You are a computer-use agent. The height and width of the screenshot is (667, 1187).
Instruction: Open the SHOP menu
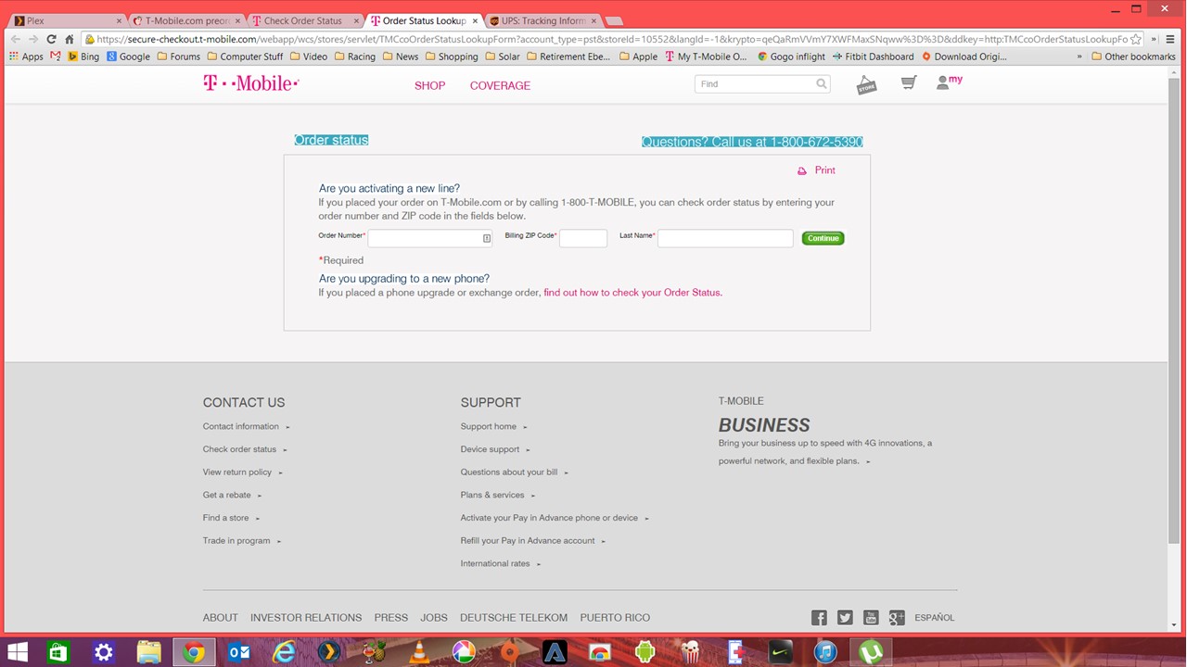tap(429, 85)
